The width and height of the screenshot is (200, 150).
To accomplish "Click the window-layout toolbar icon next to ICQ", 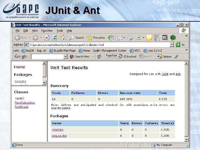I will [165, 37].
